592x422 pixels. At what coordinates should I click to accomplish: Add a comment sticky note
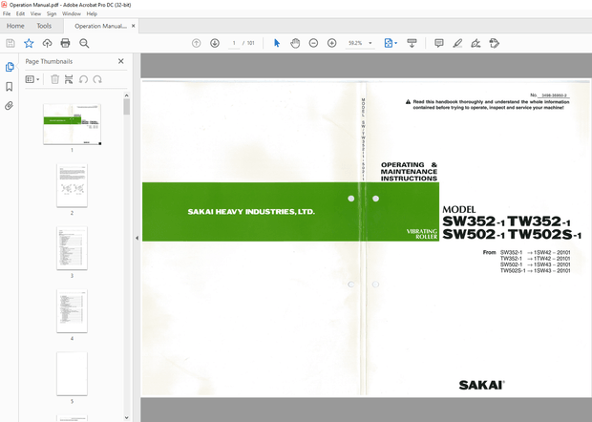(438, 43)
